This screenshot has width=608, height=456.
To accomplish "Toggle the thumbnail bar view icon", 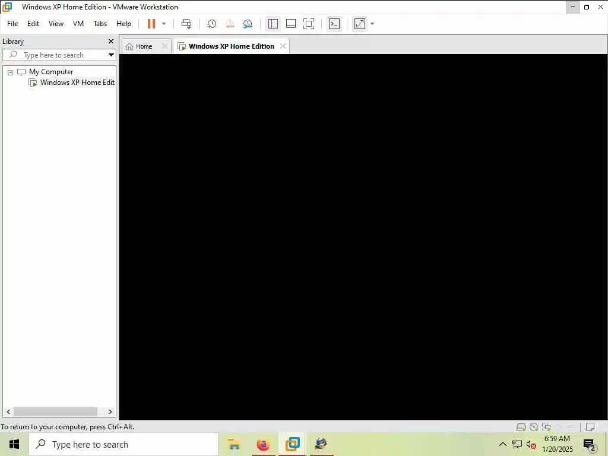I will (x=291, y=24).
